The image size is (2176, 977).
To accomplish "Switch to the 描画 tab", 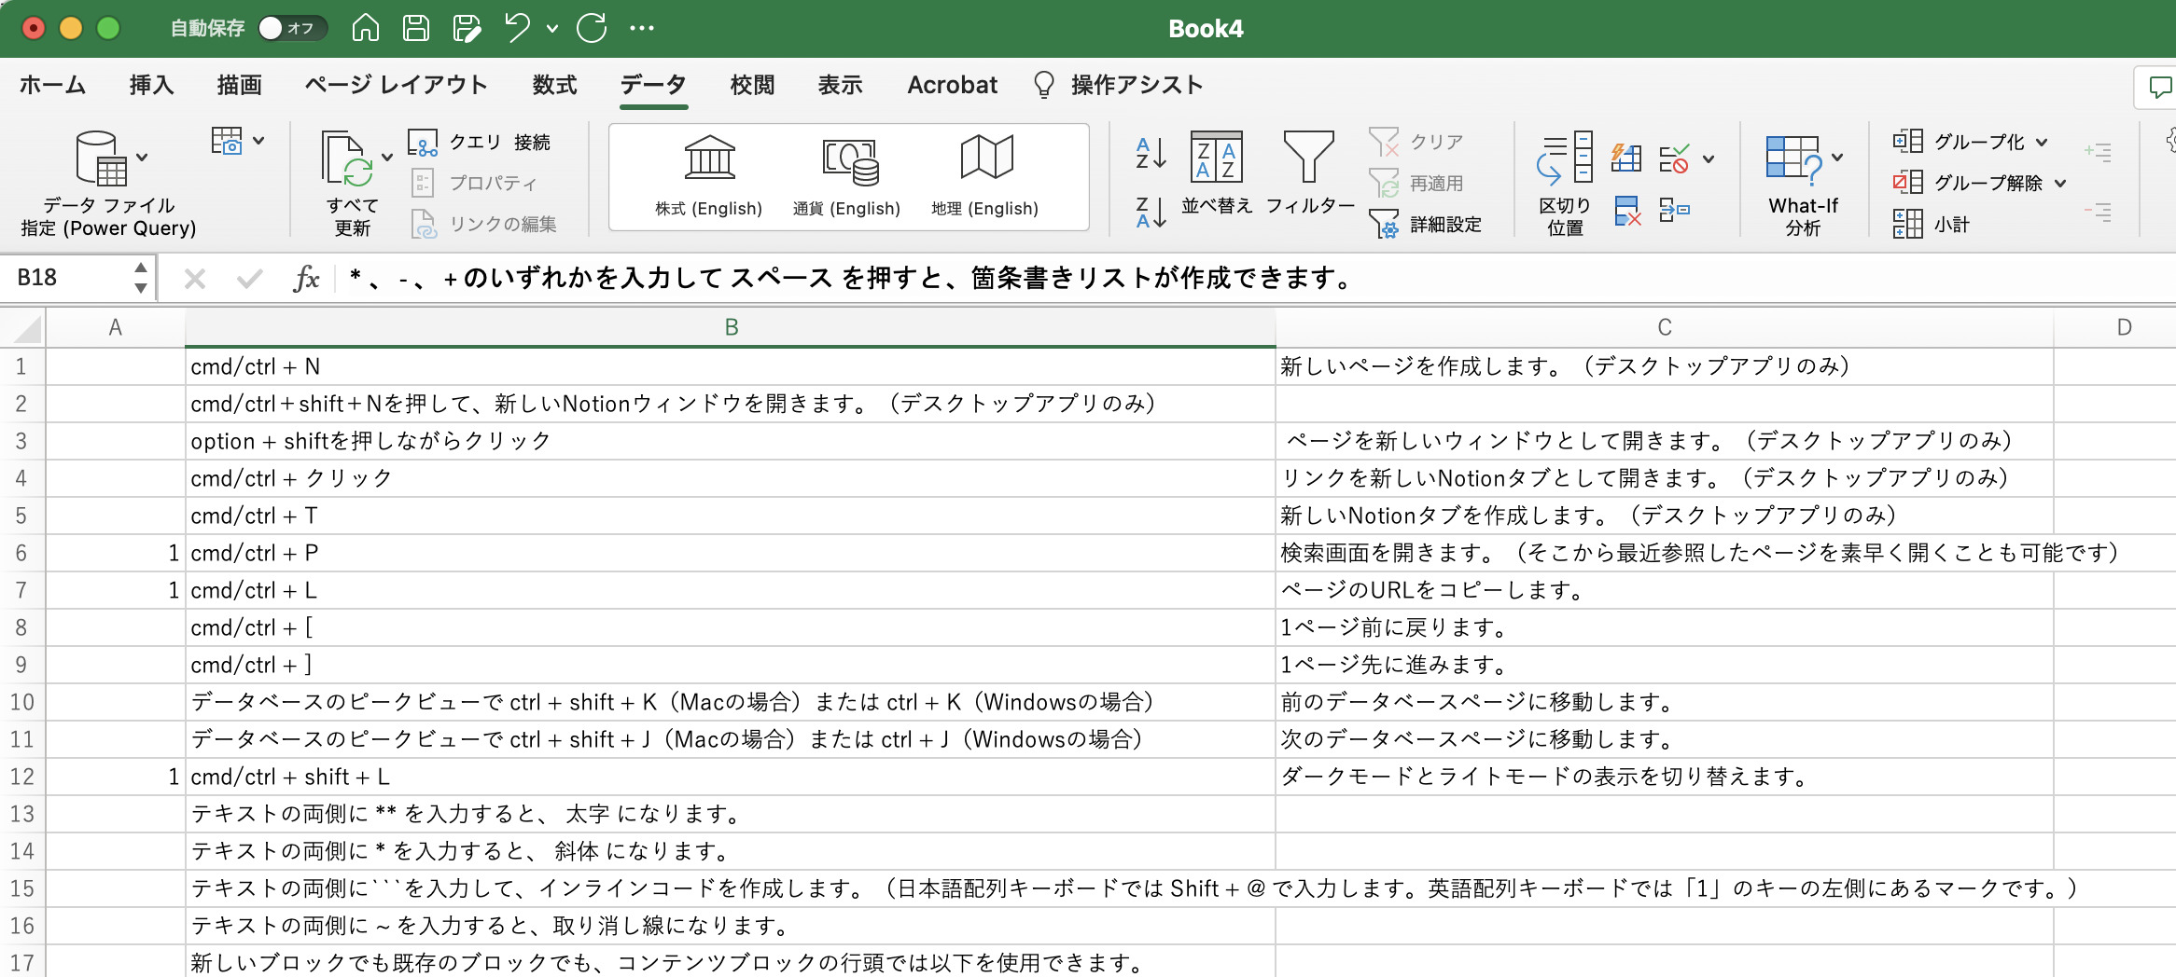I will (x=240, y=85).
